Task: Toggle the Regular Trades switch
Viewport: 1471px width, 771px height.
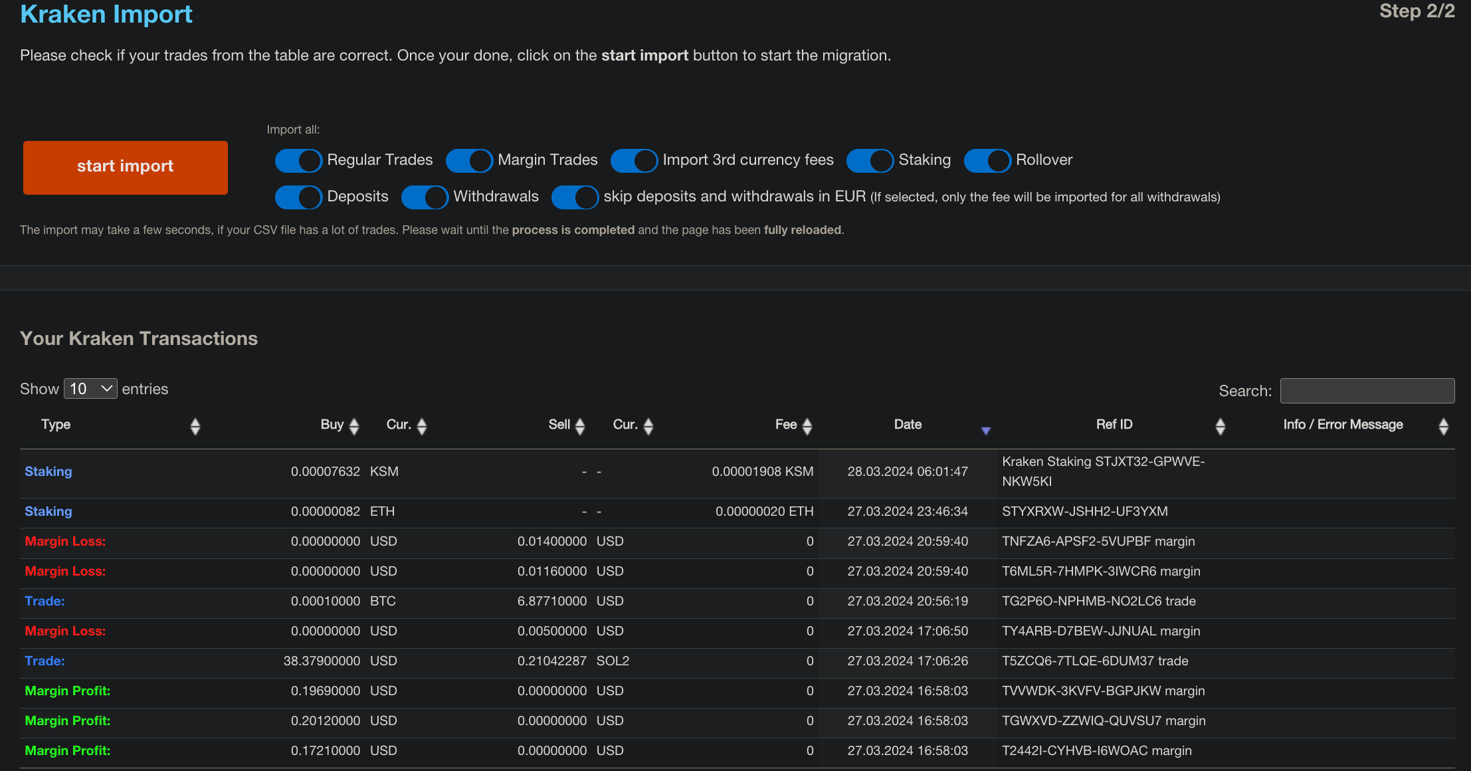Action: [x=298, y=160]
